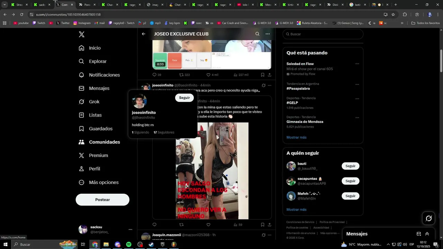Screen dimensions: 443x249
Task: Expand hidden bookmarks chevron
Action: [402, 23]
